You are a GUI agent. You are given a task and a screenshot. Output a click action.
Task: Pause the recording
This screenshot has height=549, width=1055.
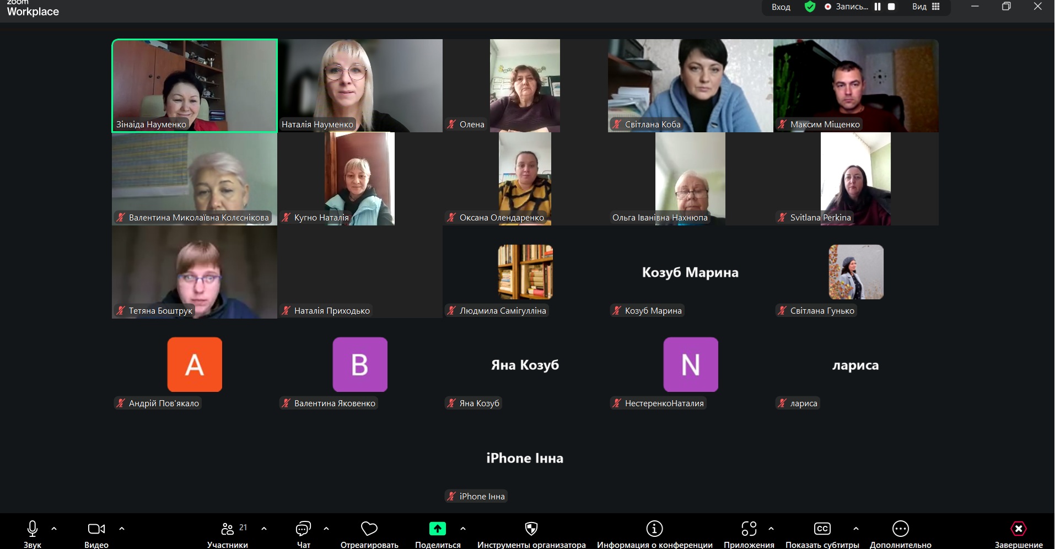pyautogui.click(x=878, y=7)
